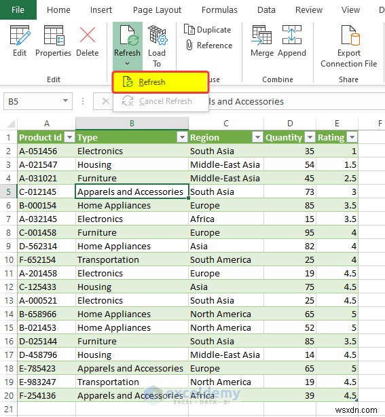
Task: Click cell containing A-201458
Action: point(47,274)
